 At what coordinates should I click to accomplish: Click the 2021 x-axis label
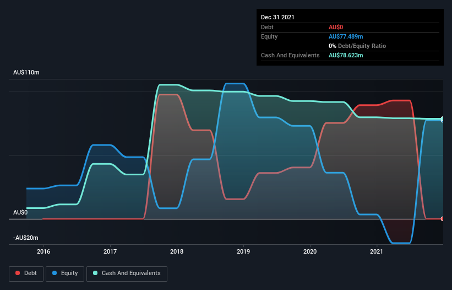click(x=377, y=251)
